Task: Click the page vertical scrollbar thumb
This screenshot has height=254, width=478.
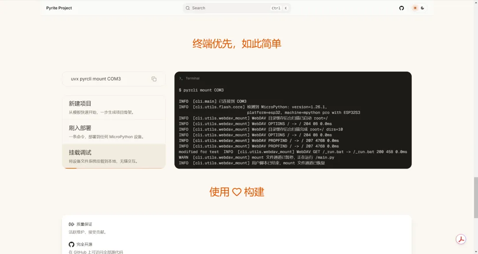Action: (x=476, y=198)
